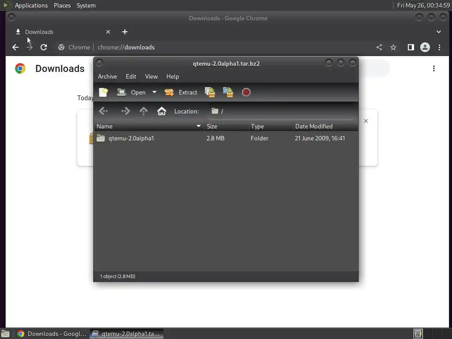Bookmark this page with the star icon
Image resolution: width=452 pixels, height=339 pixels.
tap(393, 47)
